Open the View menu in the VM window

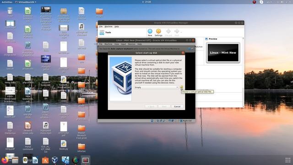pyautogui.click(x=117, y=44)
